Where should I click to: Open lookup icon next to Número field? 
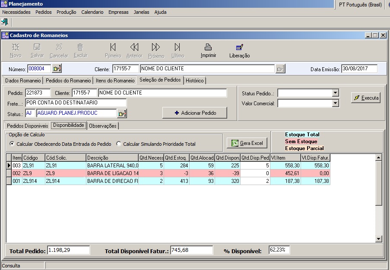tap(57, 69)
